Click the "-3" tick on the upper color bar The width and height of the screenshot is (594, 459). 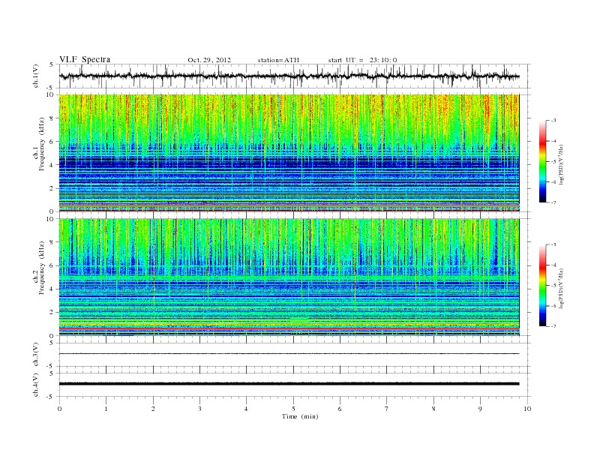tap(553, 121)
